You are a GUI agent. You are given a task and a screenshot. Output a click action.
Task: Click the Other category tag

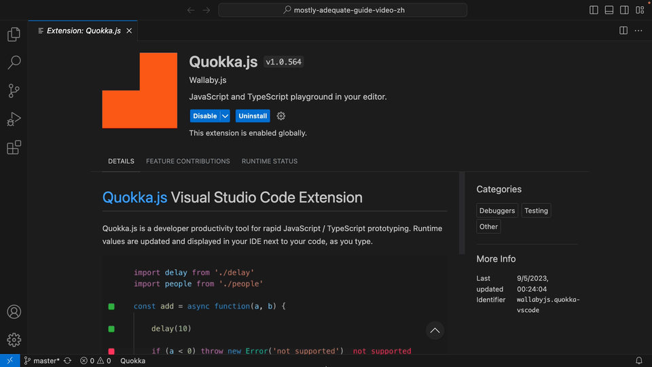pos(488,227)
